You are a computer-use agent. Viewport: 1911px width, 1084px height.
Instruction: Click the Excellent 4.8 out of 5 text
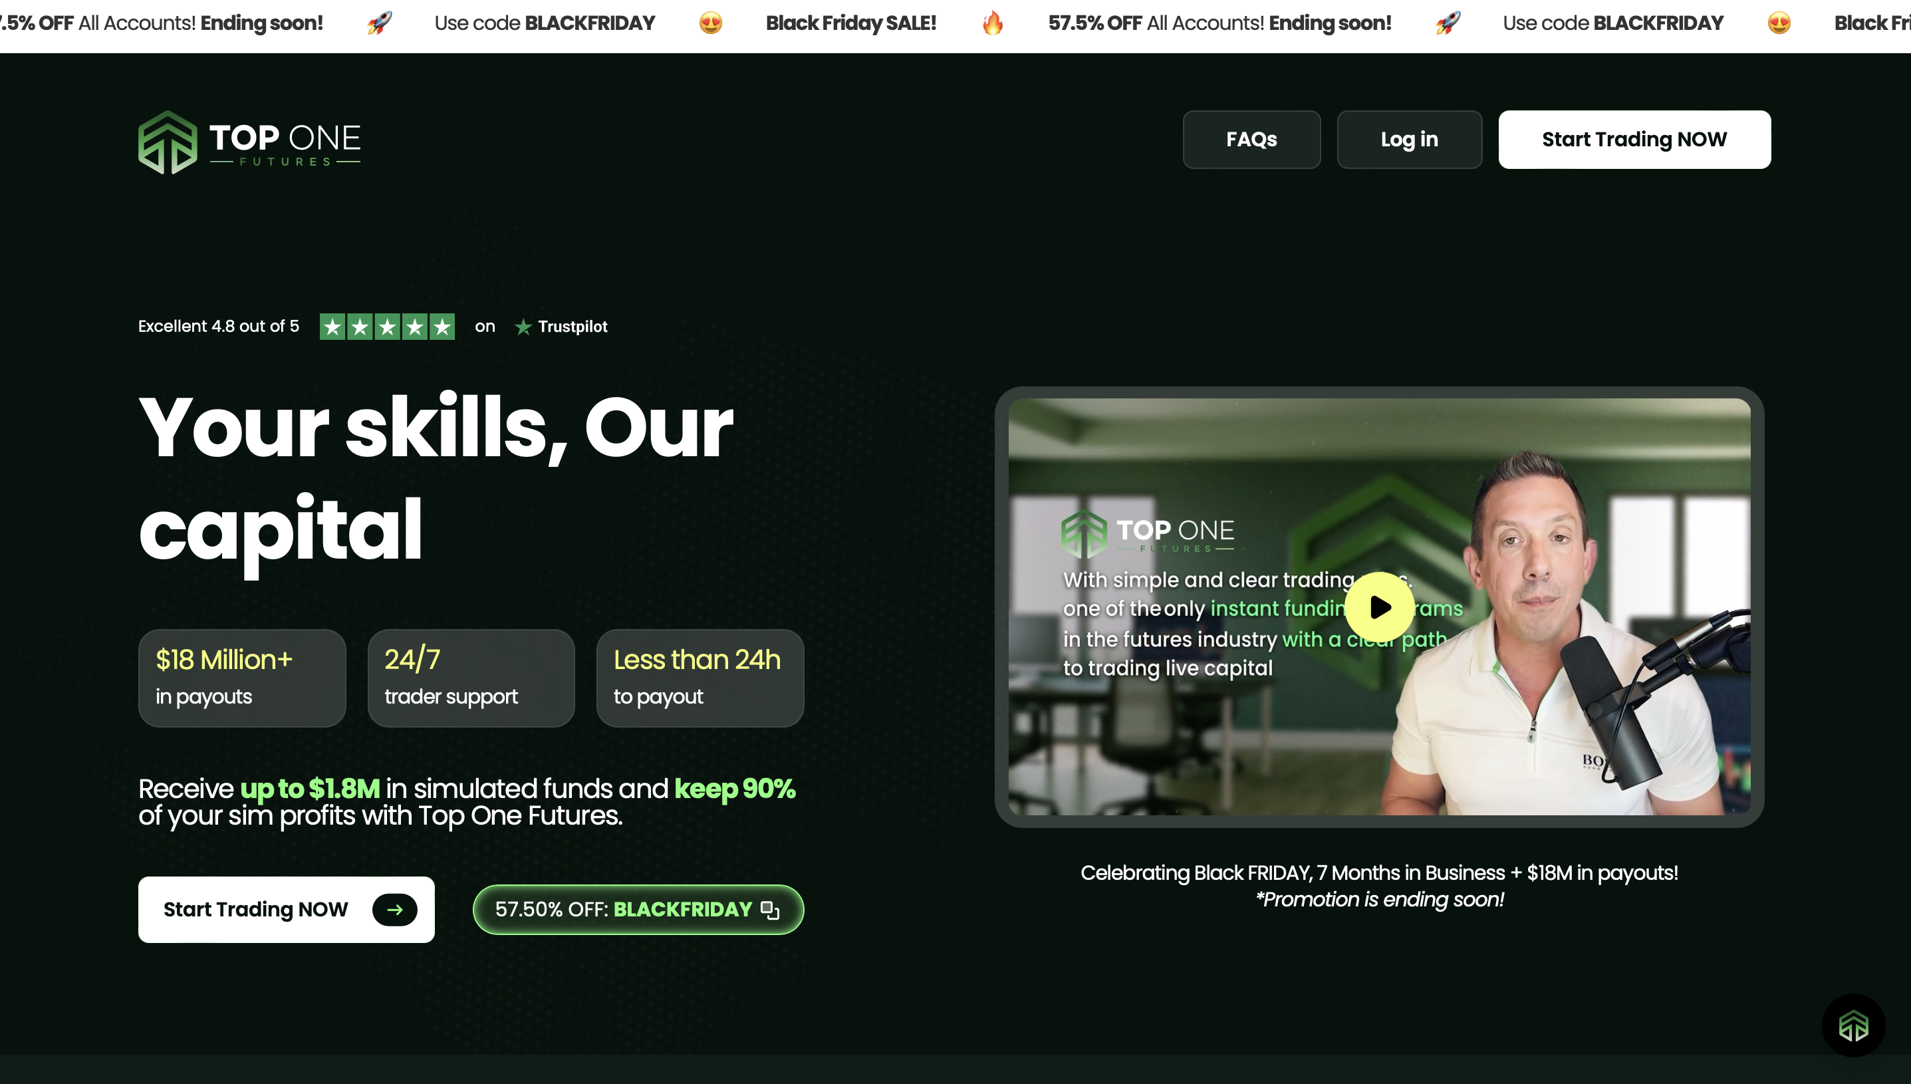click(219, 327)
